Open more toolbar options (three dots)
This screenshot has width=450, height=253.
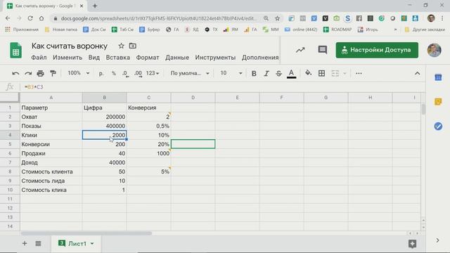click(359, 73)
